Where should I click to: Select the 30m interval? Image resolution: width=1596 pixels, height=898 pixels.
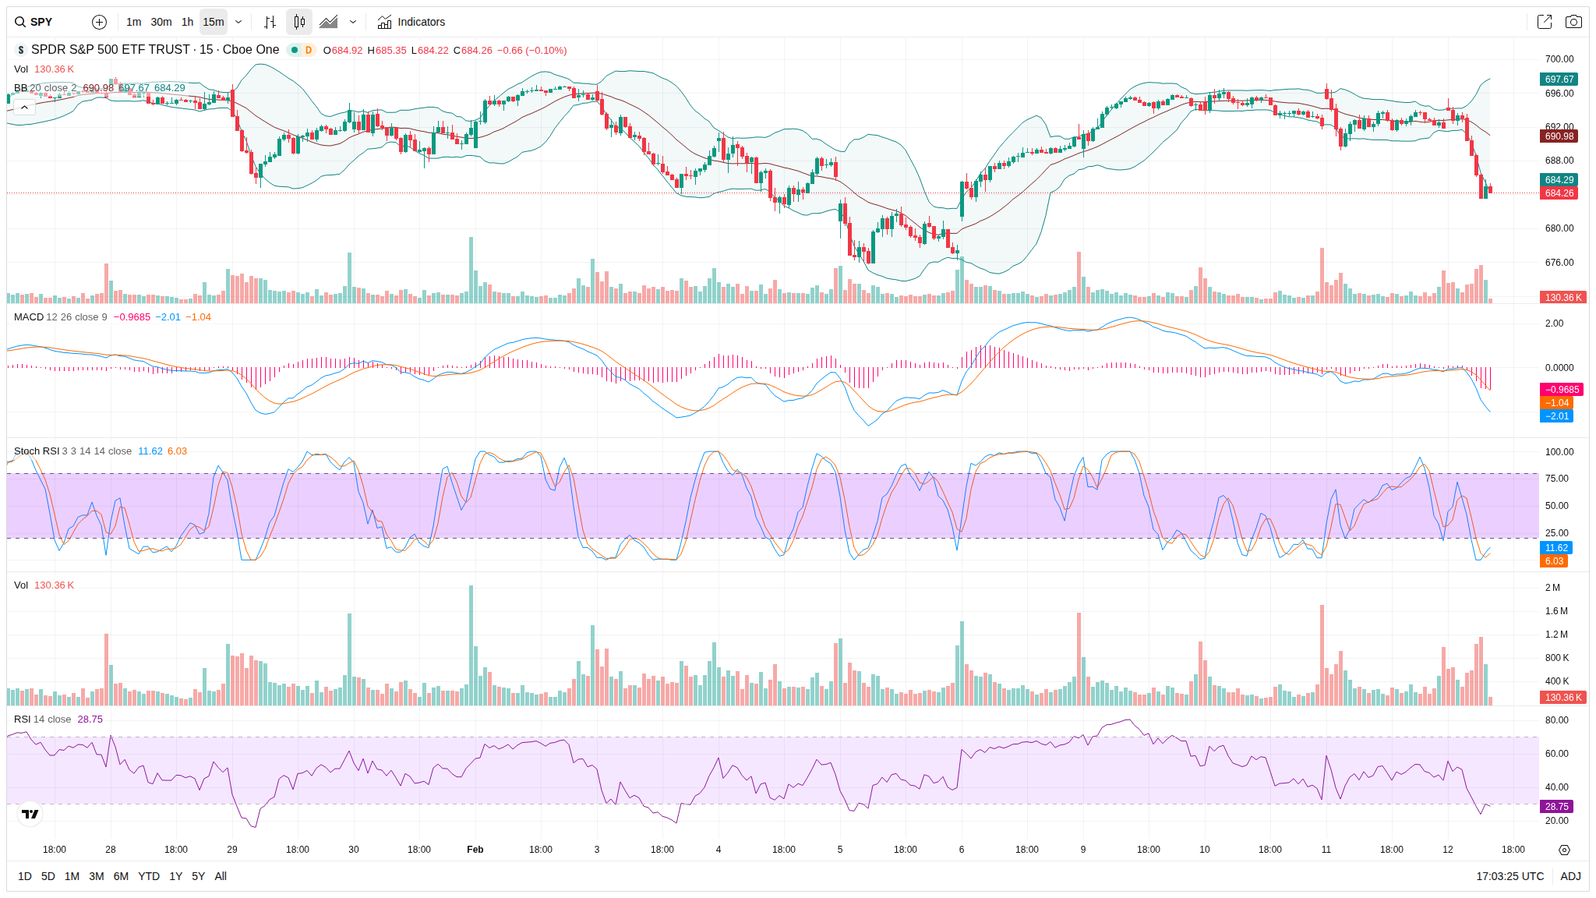pyautogui.click(x=161, y=22)
